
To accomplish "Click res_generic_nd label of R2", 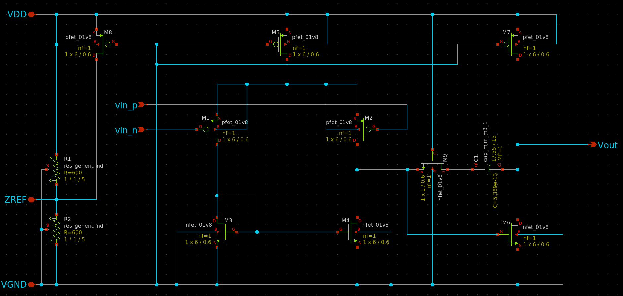I will (x=84, y=226).
